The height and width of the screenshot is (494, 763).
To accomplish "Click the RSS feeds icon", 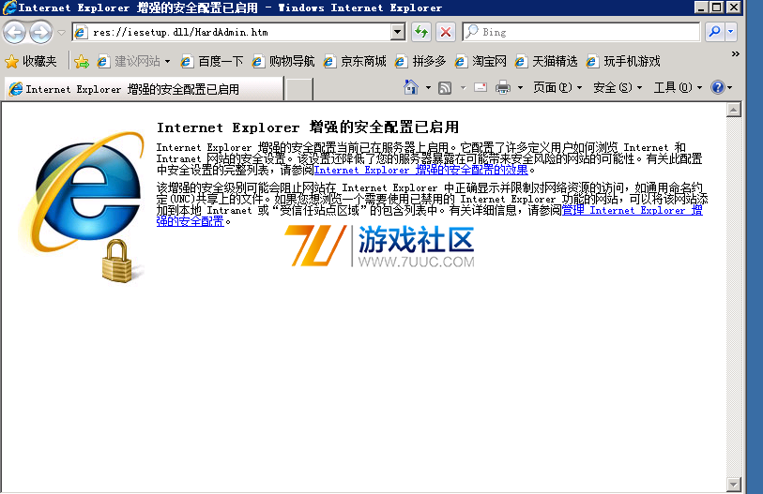I will [445, 88].
